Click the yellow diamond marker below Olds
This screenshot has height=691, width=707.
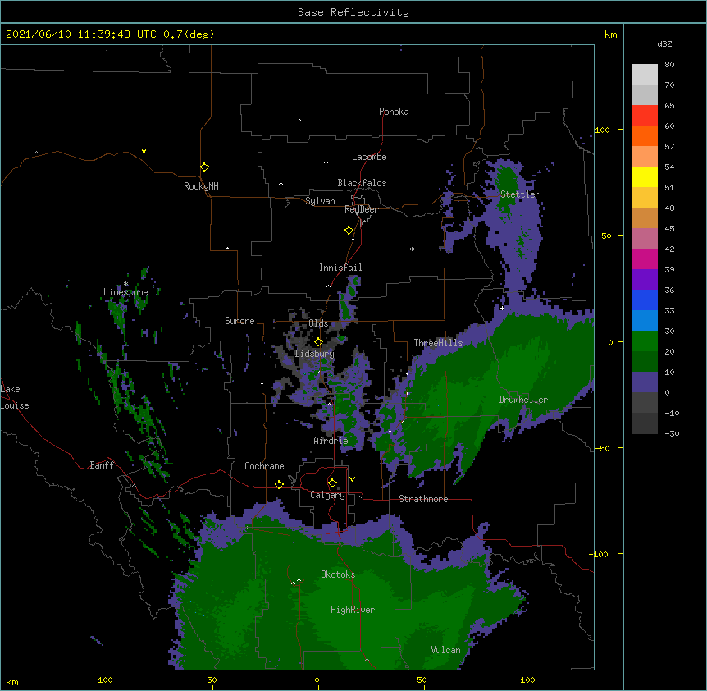coord(318,342)
